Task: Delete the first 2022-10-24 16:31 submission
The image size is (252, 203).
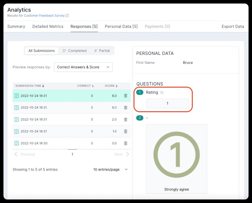Action: point(126,95)
